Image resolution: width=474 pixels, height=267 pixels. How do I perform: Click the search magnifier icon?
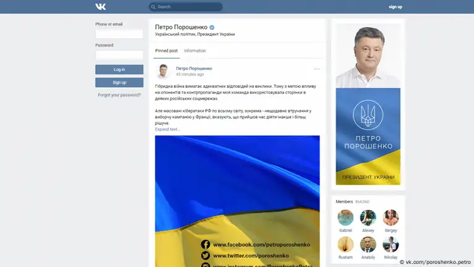(153, 7)
